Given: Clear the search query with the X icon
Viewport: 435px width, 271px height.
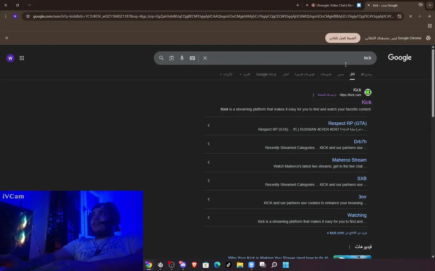Looking at the screenshot, I should click(205, 58).
